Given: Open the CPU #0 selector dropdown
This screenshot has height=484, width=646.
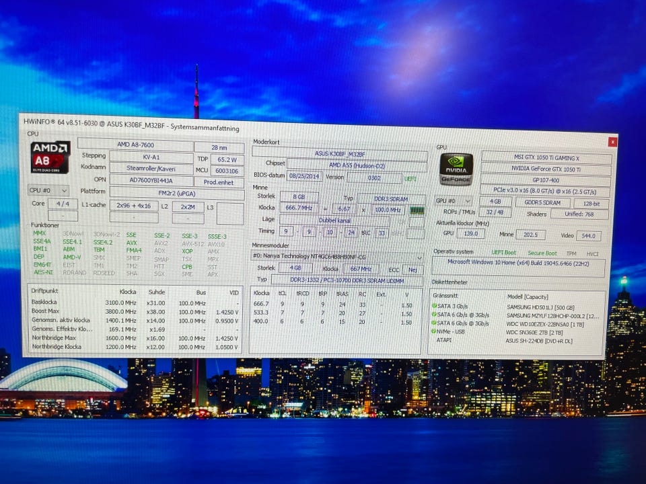Looking at the screenshot, I should pos(48,190).
